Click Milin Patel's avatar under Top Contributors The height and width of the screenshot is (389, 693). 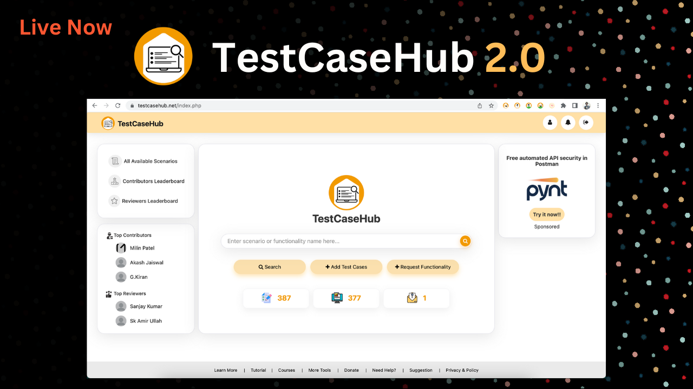click(121, 247)
